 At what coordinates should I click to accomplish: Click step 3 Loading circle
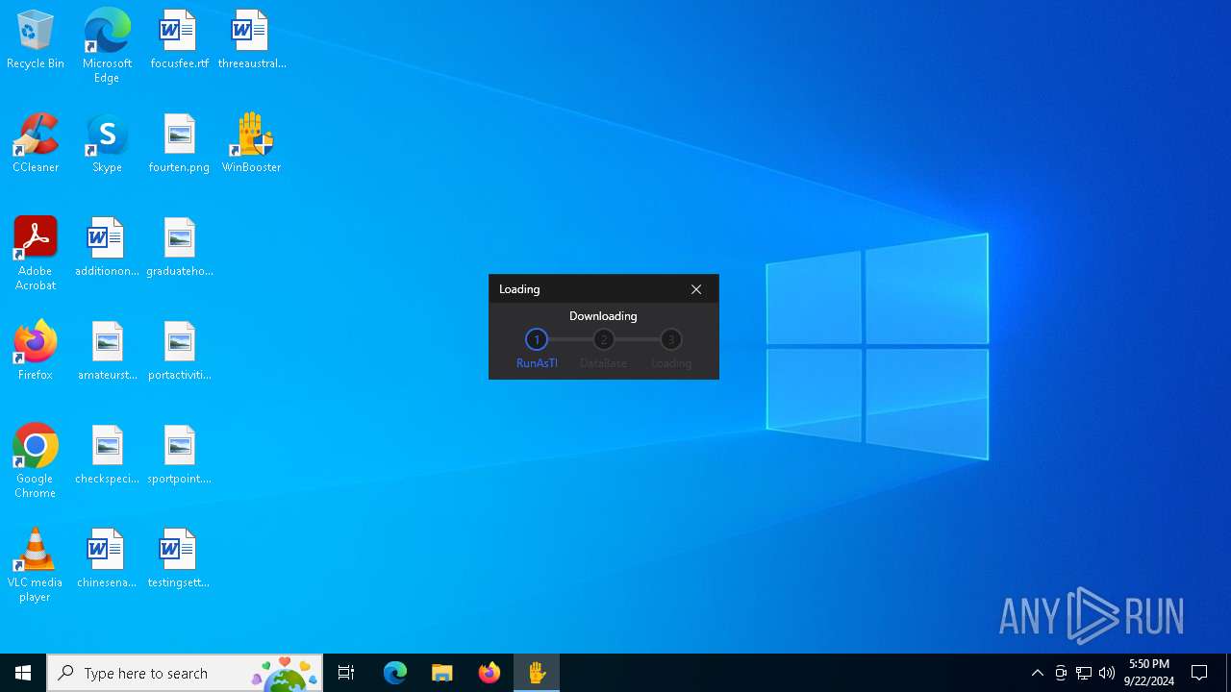(x=671, y=339)
